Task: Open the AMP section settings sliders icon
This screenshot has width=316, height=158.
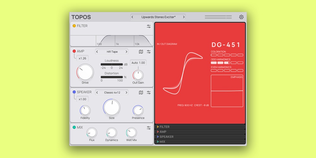Action: pyautogui.click(x=149, y=52)
